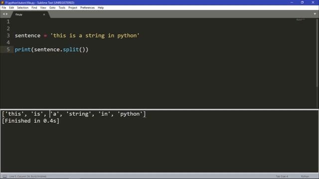Viewport: 319px width, 179px height.
Task: Click the print keyword on line 5
Action: coord(22,50)
